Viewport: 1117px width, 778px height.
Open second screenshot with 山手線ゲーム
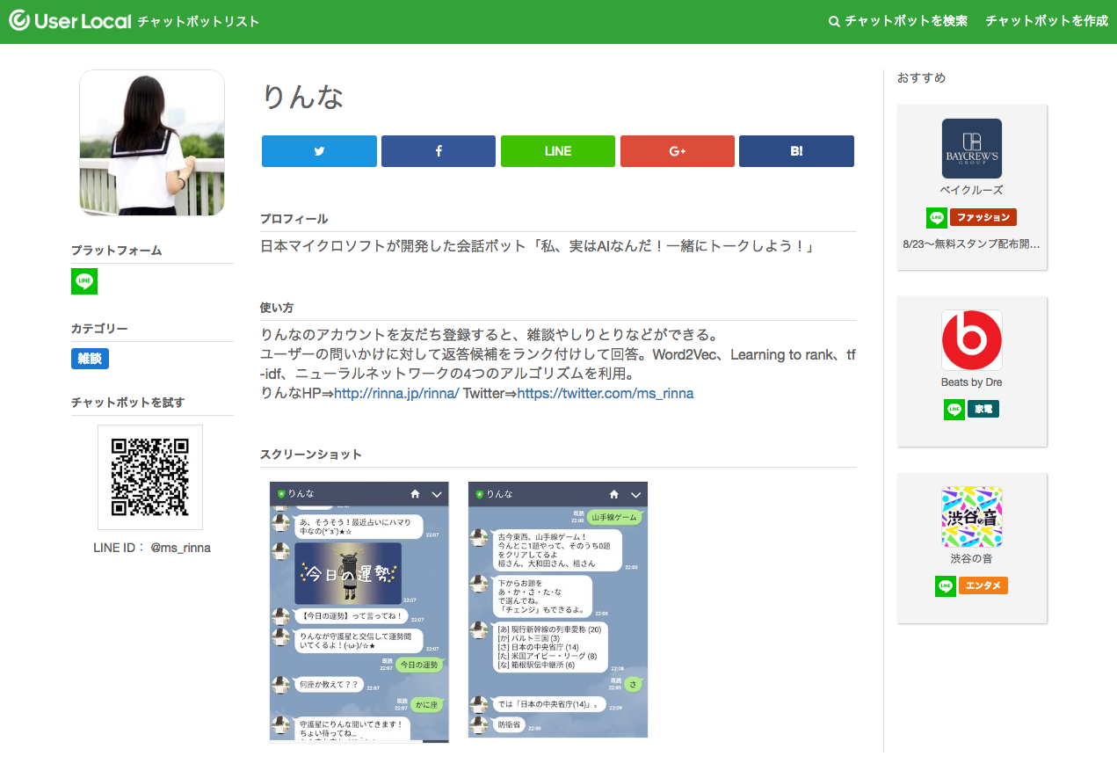pyautogui.click(x=558, y=609)
